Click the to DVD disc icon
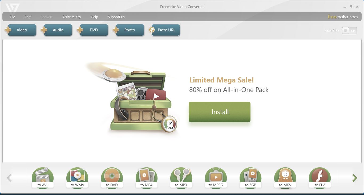 [112, 178]
